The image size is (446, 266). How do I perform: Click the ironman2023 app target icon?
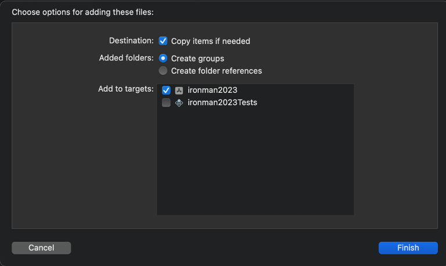click(179, 91)
